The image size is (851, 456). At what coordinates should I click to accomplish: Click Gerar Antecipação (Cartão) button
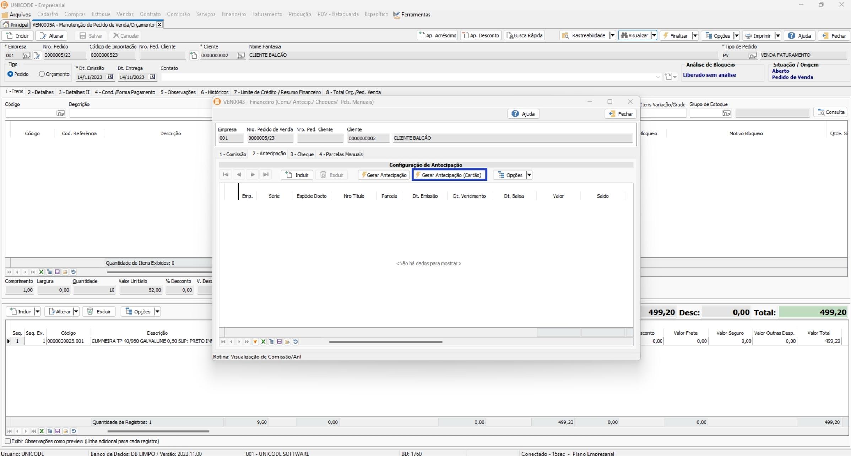(x=449, y=175)
